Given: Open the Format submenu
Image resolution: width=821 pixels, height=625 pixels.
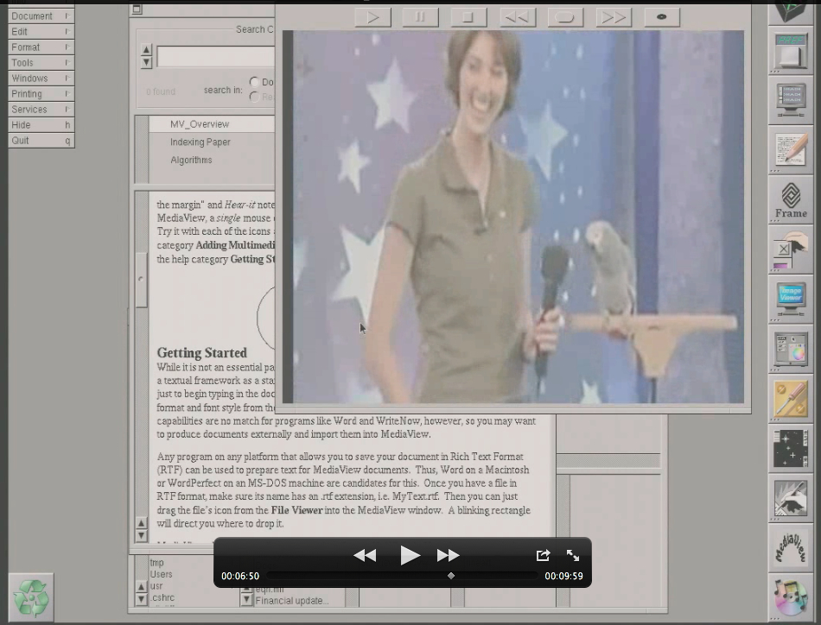Looking at the screenshot, I should click(x=41, y=47).
